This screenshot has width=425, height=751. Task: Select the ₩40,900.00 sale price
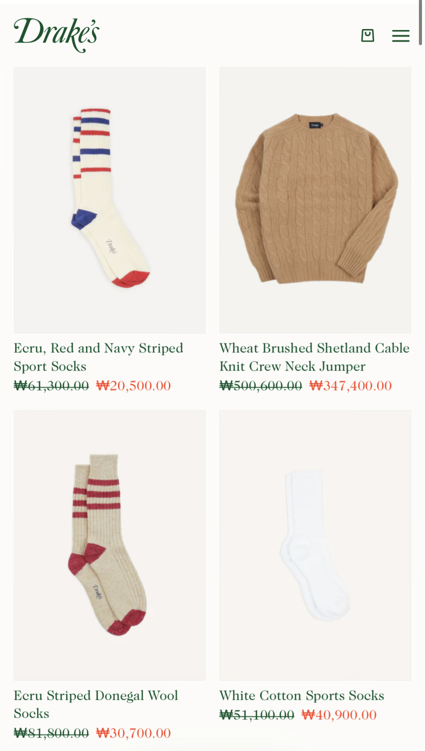click(x=339, y=715)
